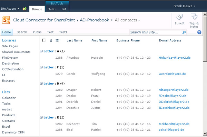Sort by the ID column header
Viewport: 207px width, 137px height.
coord(57,40)
